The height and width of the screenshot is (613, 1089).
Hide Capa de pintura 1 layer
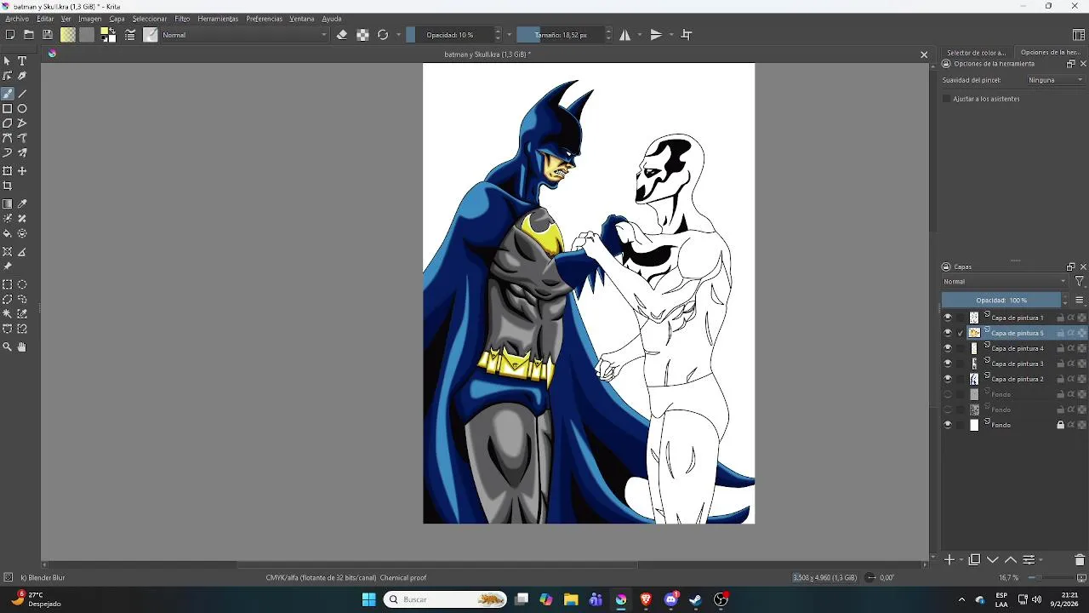pos(948,318)
